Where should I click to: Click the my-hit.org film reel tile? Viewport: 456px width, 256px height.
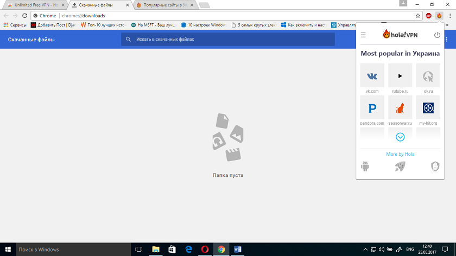coord(428,108)
